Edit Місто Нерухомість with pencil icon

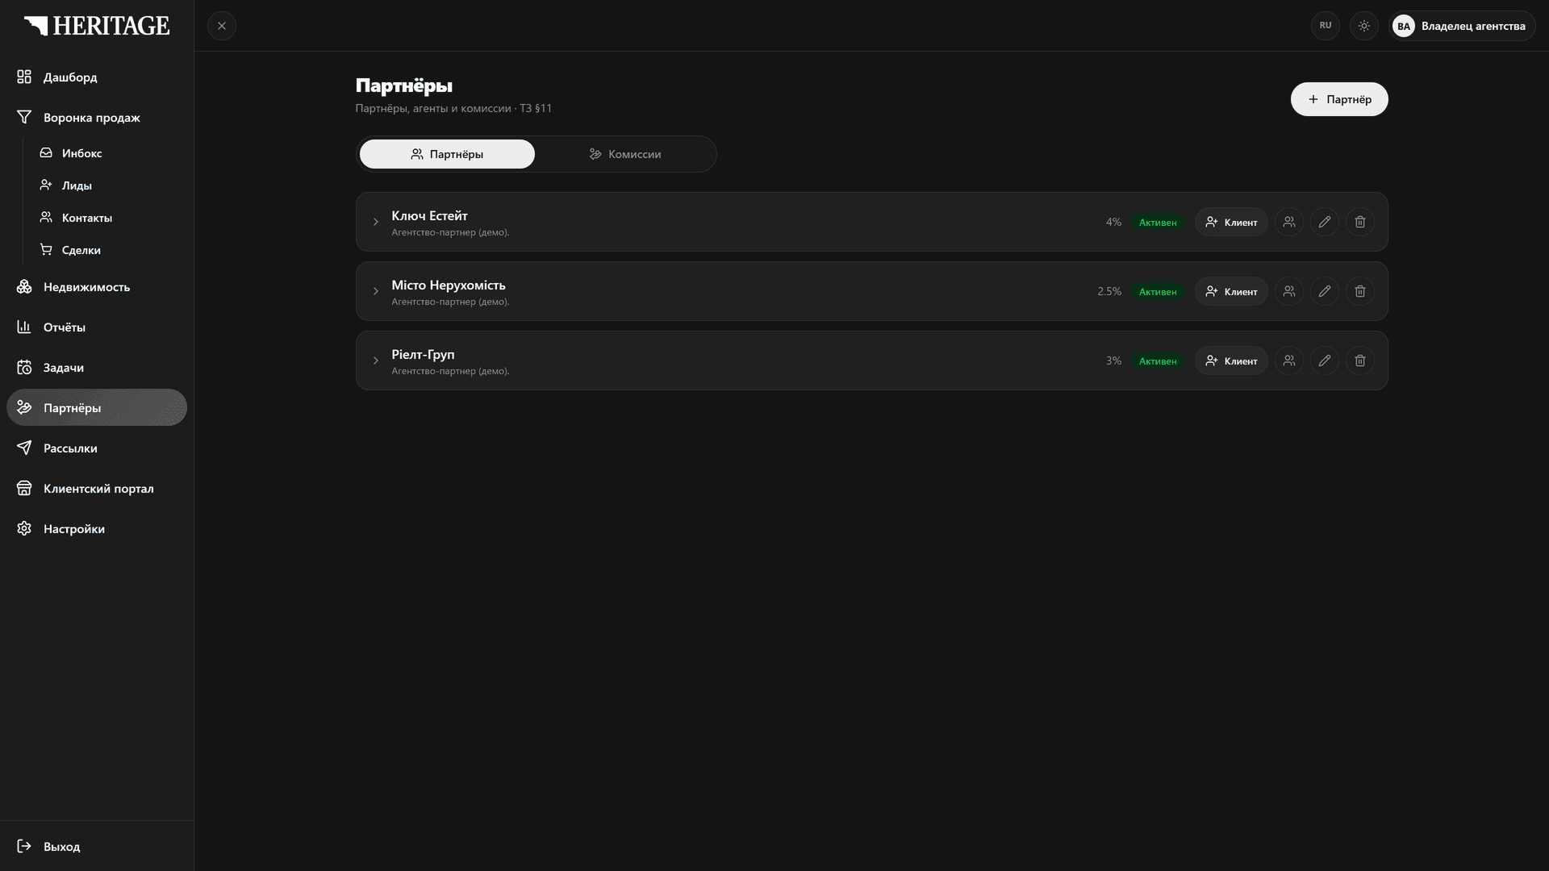pyautogui.click(x=1325, y=291)
